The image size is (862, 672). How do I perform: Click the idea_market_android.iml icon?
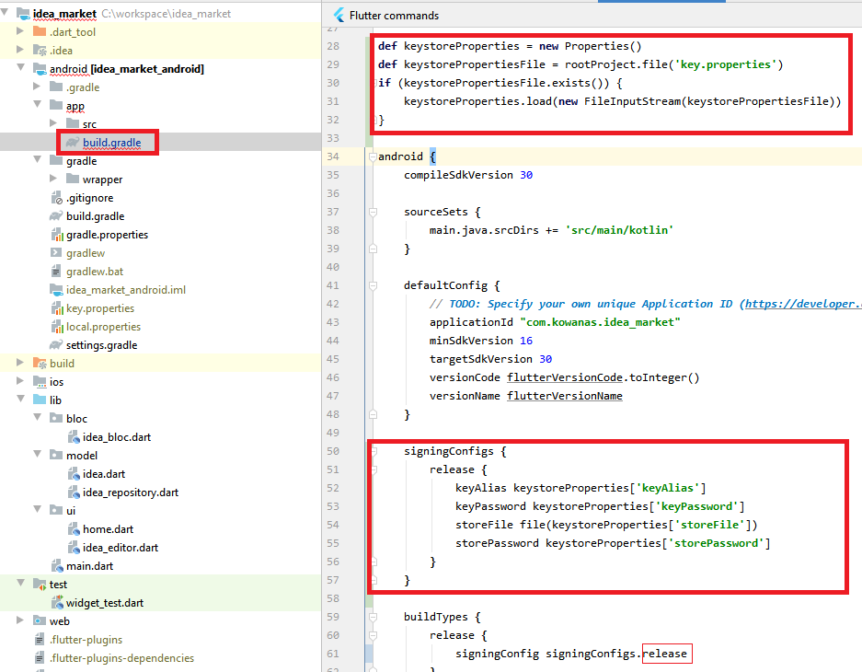pyautogui.click(x=56, y=290)
